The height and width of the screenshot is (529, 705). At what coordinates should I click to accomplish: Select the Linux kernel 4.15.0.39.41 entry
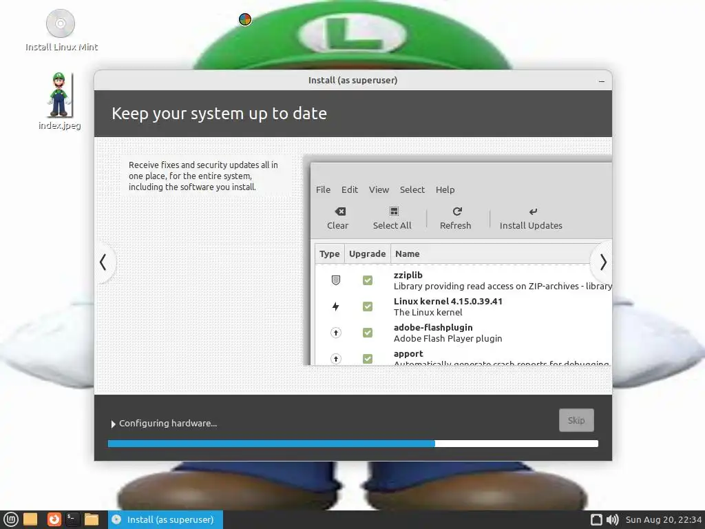coord(448,302)
